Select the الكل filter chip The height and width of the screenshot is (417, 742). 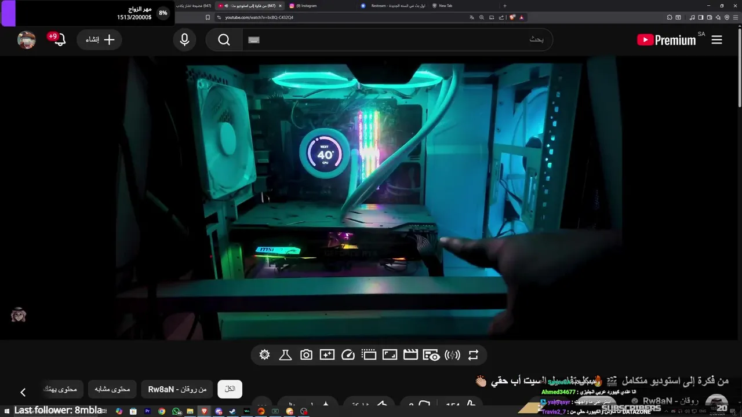click(230, 389)
